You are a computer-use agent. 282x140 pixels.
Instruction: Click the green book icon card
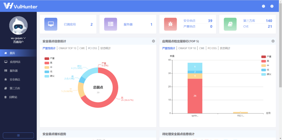(230, 24)
